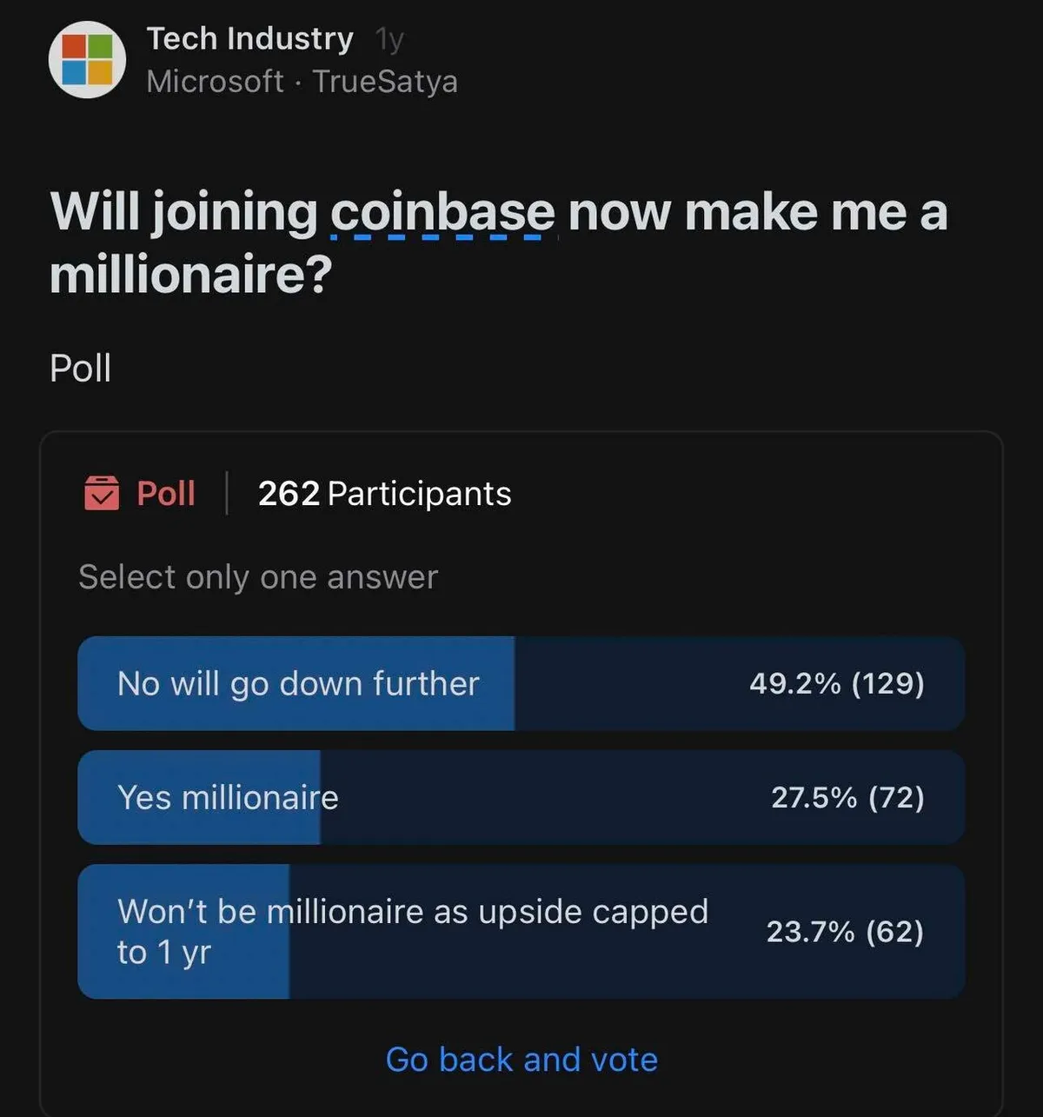Click the 1y post timestamp
1043x1117 pixels.
click(x=389, y=39)
